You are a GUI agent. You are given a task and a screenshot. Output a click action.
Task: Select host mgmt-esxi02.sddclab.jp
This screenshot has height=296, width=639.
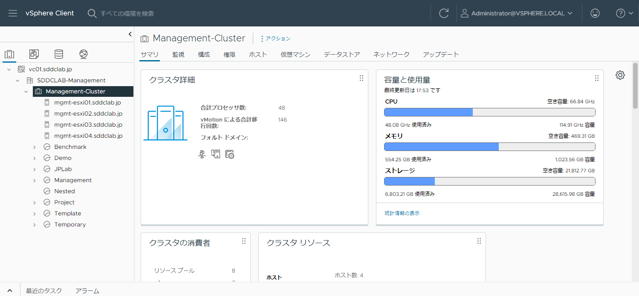pos(88,113)
